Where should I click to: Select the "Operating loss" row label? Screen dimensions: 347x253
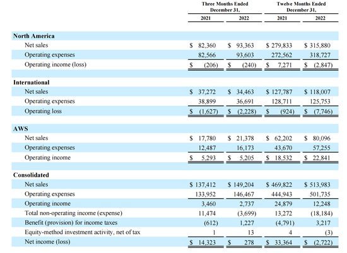click(x=43, y=111)
